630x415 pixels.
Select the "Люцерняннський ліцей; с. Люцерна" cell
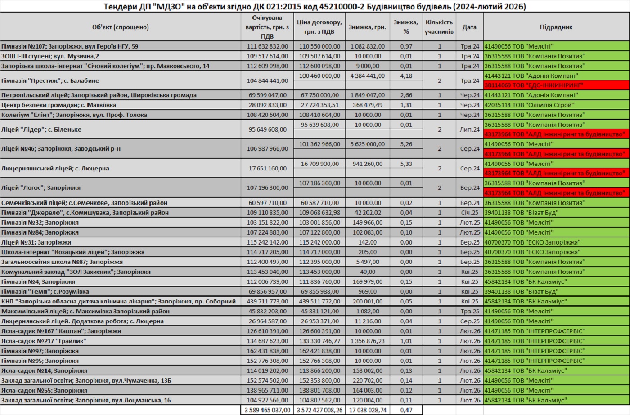pyautogui.click(x=120, y=169)
